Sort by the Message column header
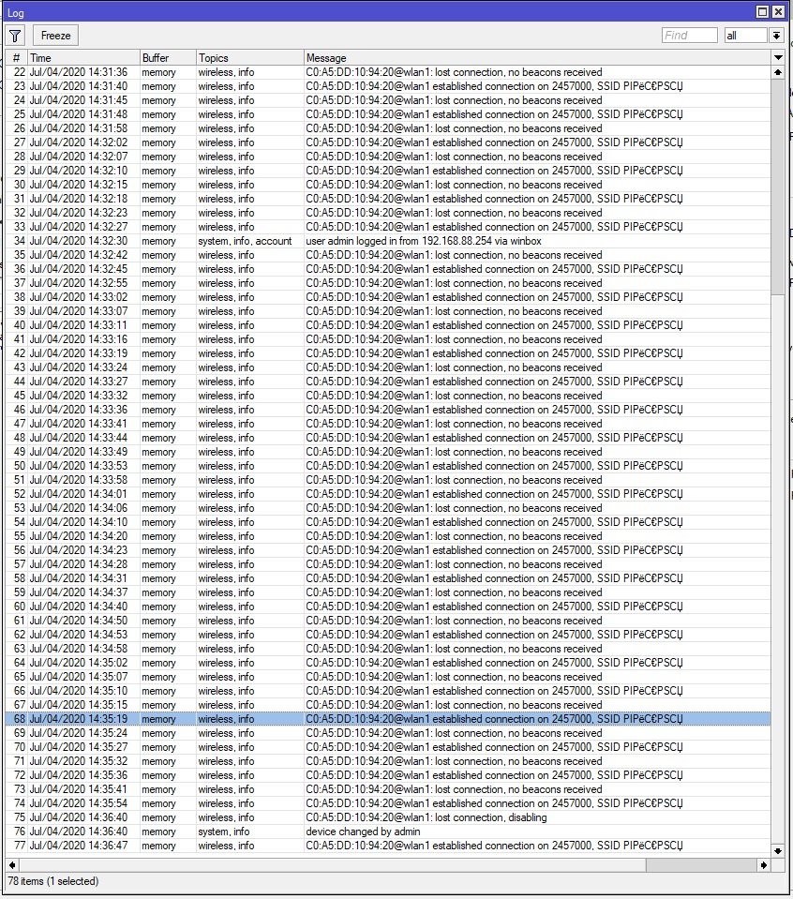 click(537, 57)
